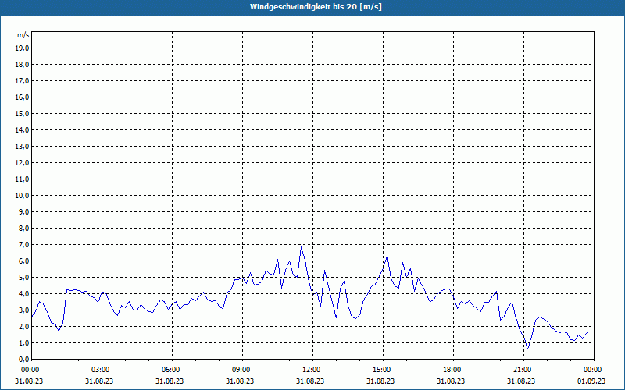Pick the '7,0' y-axis label
The width and height of the screenshot is (625, 390).
point(23,245)
